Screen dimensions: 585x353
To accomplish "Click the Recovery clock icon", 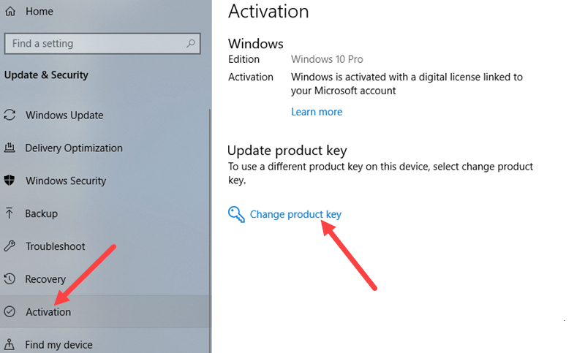I will click(10, 279).
